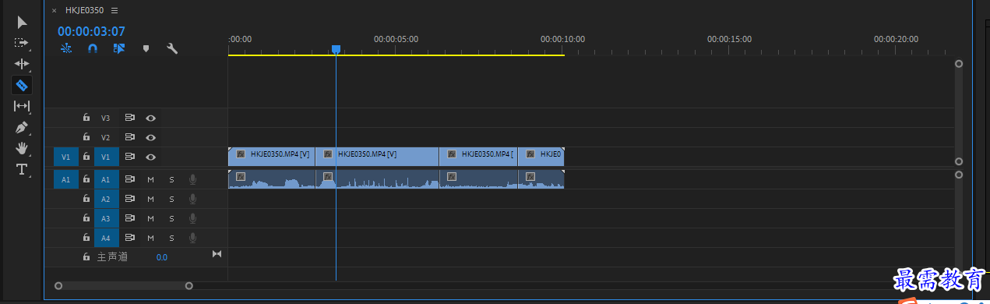The height and width of the screenshot is (304, 990).
Task: Hide track V2 output eye
Action: click(150, 137)
